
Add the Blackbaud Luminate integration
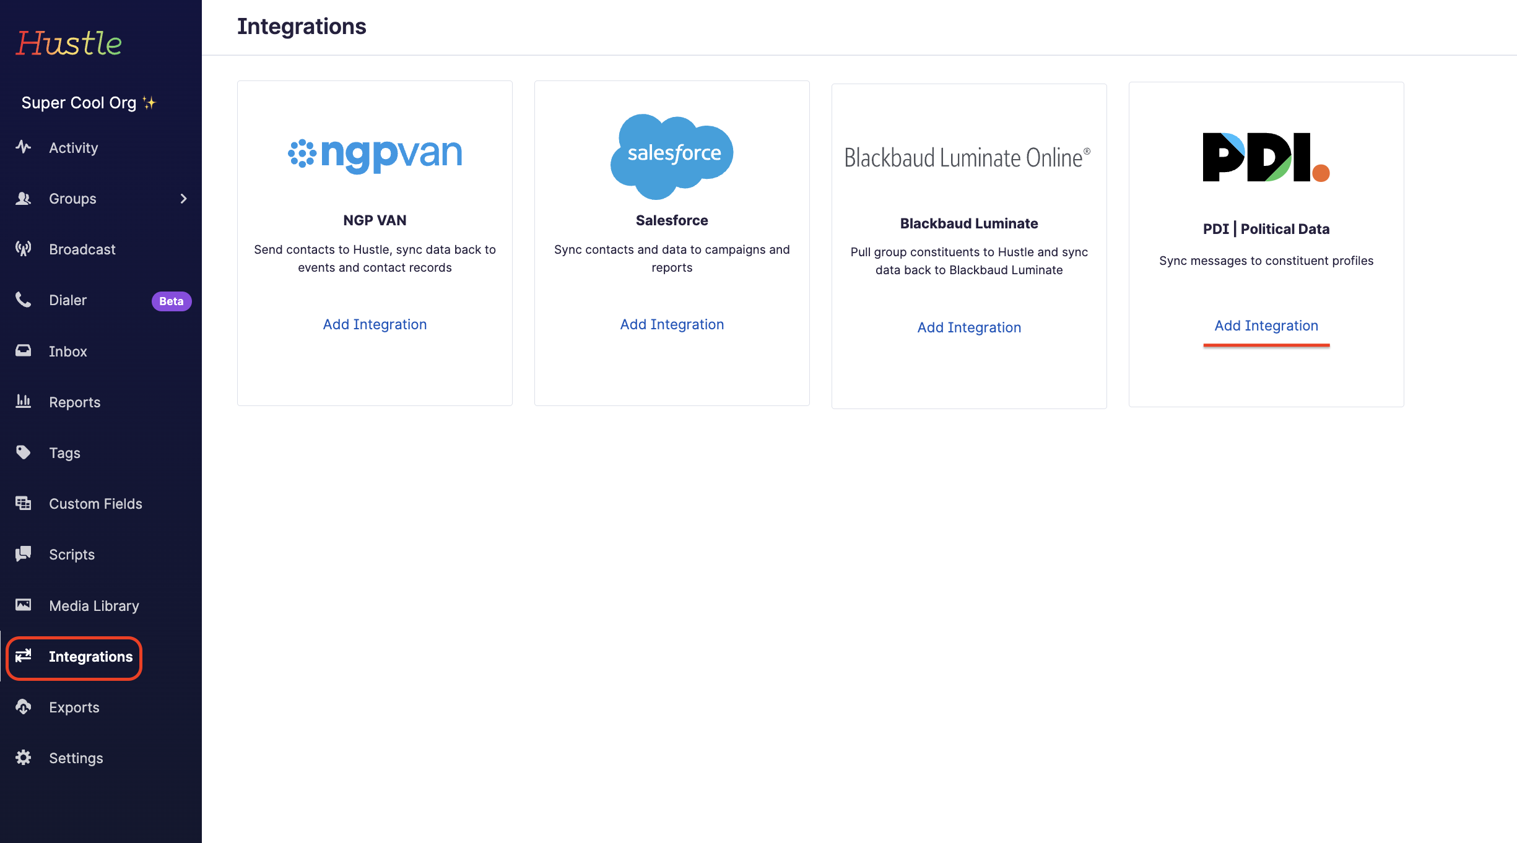(969, 327)
